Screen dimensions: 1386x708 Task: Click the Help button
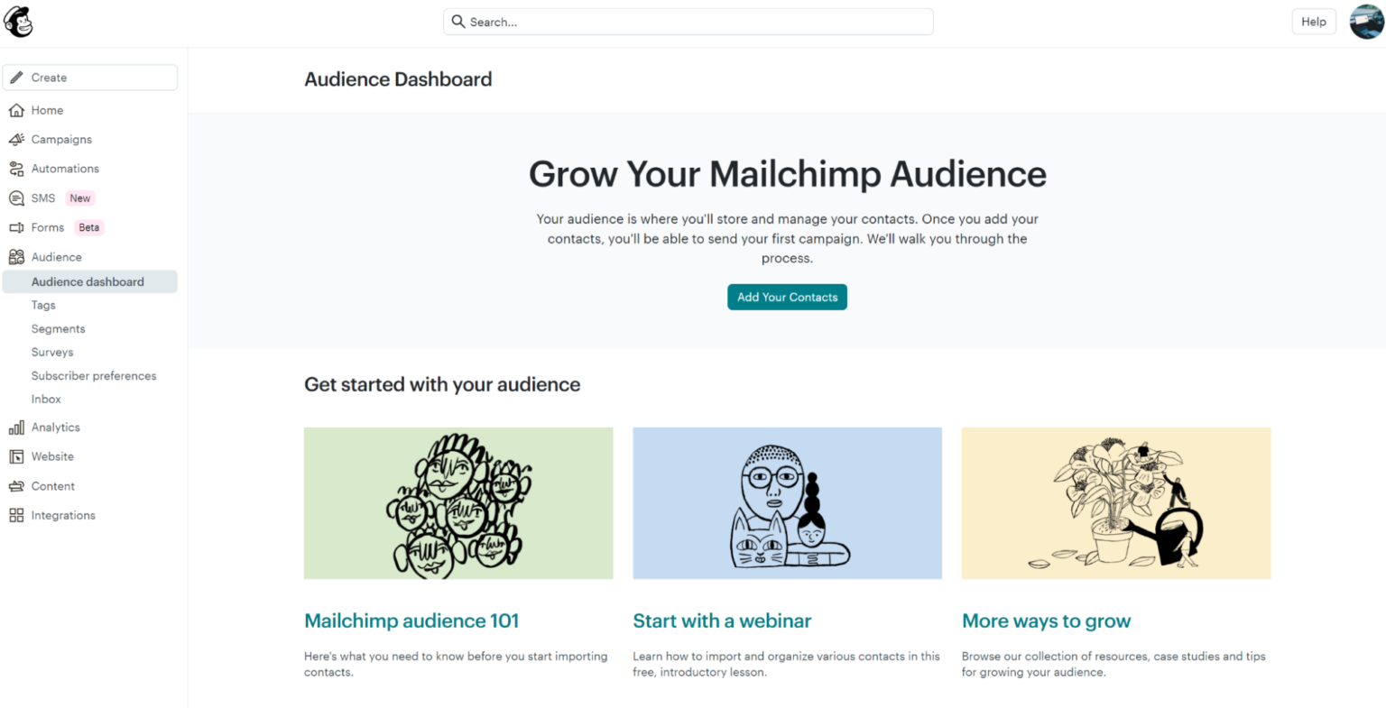[1314, 21]
